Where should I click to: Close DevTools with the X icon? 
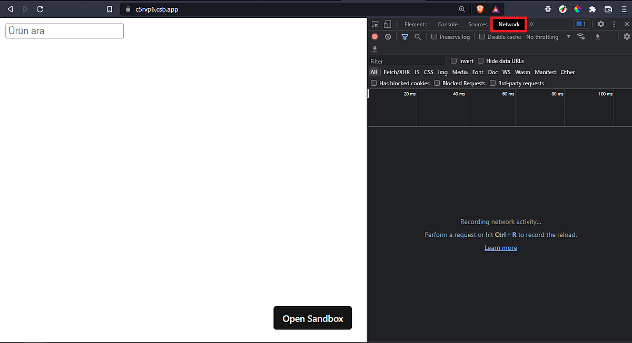pyautogui.click(x=626, y=24)
